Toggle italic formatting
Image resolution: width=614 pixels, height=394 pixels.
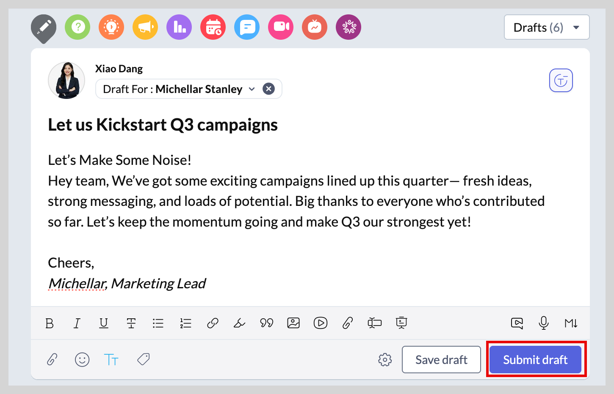(77, 323)
